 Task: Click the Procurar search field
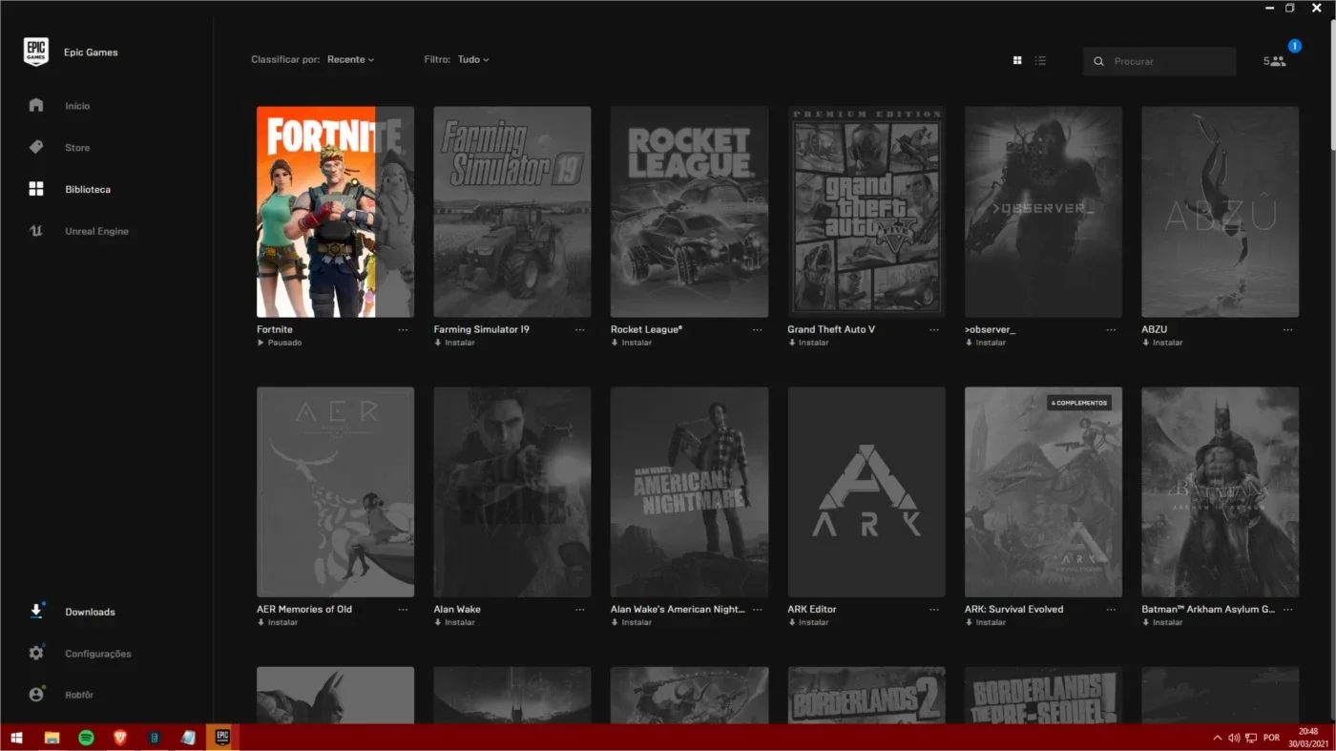click(x=1159, y=61)
